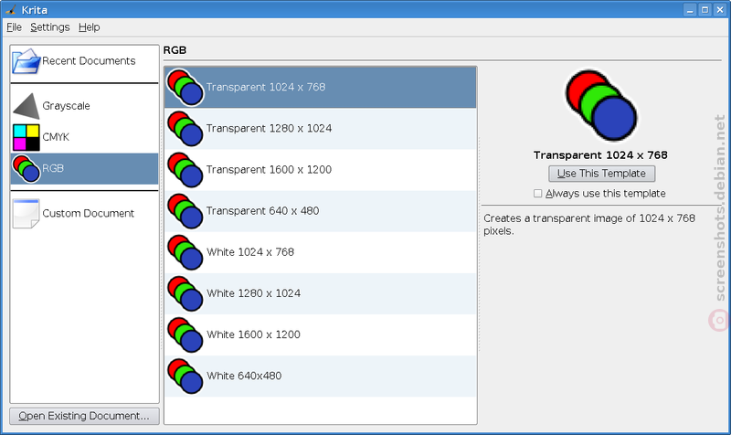Click Open Existing Document button
Screen dimensions: 731x435
pyautogui.click(x=84, y=416)
